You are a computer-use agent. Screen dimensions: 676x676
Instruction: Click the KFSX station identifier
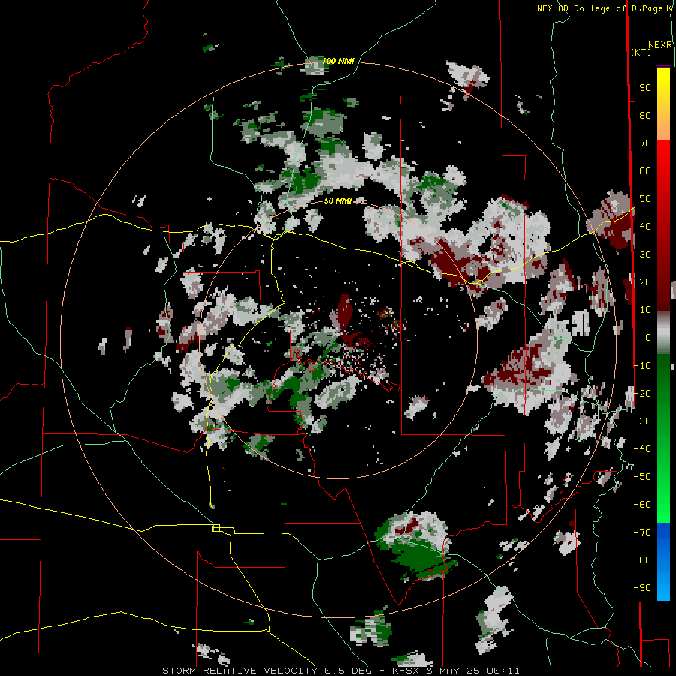point(406,671)
